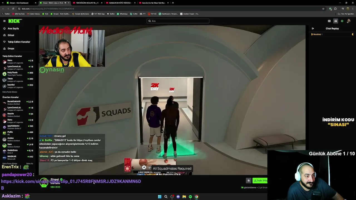Click the green Kick K circle icon
The height and width of the screenshot is (200, 356).
coord(342,21)
